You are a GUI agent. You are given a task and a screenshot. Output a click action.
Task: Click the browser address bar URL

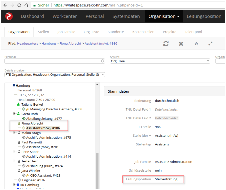[x=98, y=5]
